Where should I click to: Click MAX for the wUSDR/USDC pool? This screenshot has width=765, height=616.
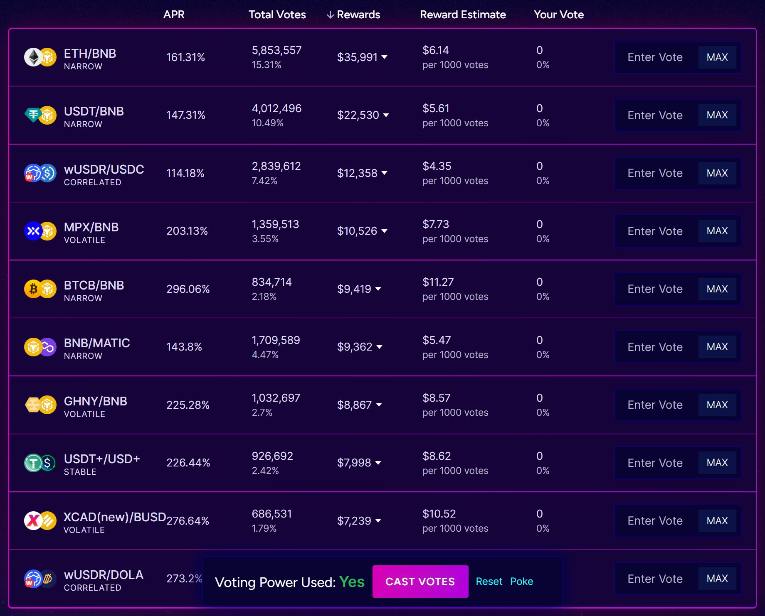[x=717, y=173]
